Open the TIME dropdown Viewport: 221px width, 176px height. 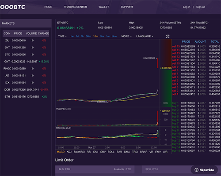pyautogui.click(x=62, y=36)
